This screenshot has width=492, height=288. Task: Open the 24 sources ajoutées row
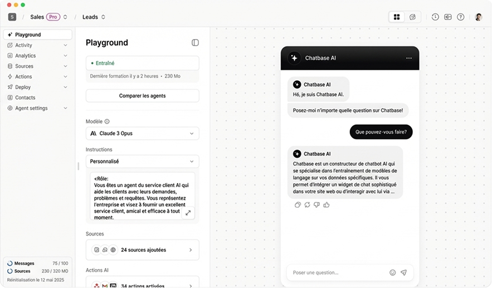coord(142,250)
